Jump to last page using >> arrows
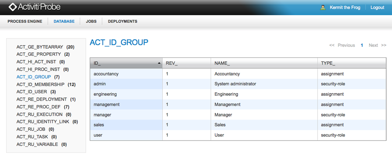Screen dimensions: 392x160 click(x=384, y=45)
